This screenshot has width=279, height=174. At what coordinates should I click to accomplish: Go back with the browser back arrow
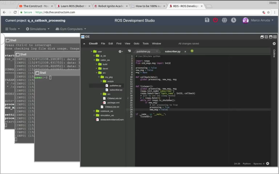click(x=4, y=12)
